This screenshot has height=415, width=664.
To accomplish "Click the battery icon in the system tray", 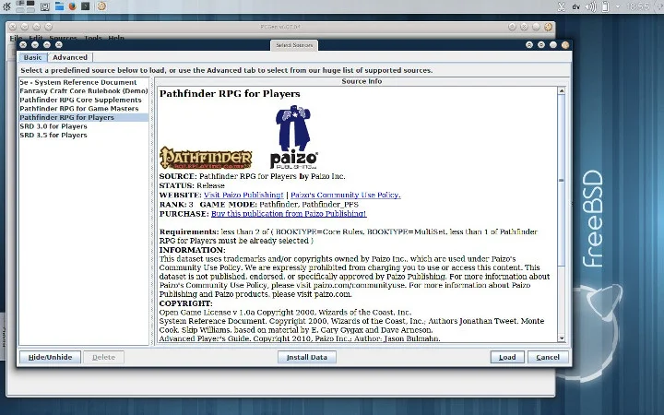I will [605, 6].
